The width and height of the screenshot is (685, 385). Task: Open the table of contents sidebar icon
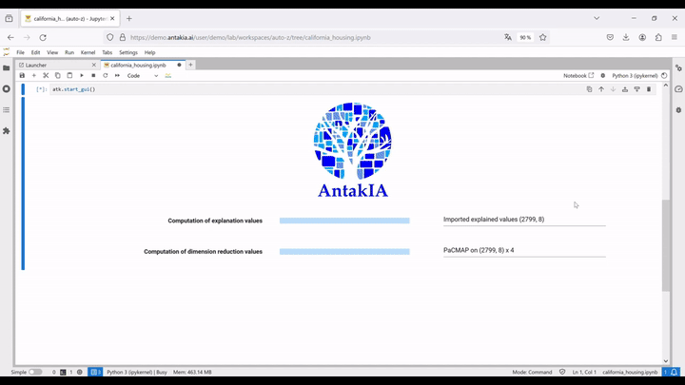(x=6, y=110)
